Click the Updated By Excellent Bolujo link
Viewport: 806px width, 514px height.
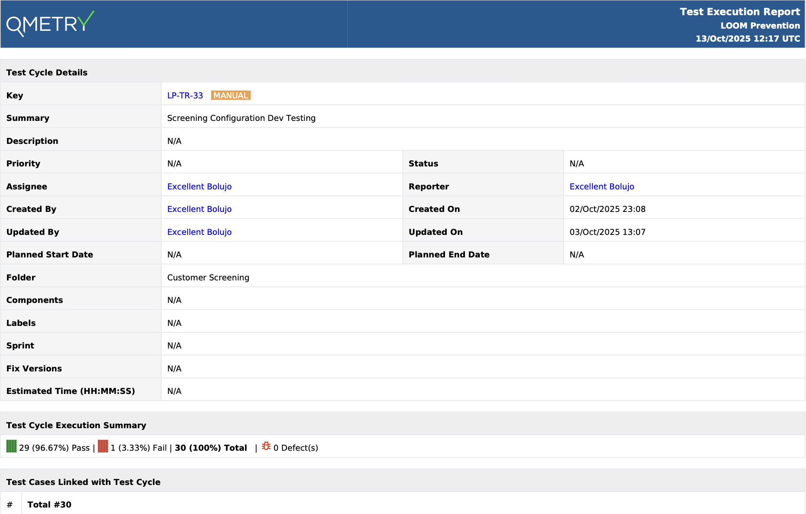[x=199, y=232]
